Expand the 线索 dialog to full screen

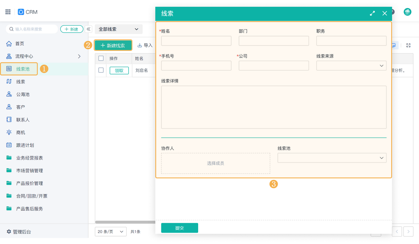tap(372, 13)
